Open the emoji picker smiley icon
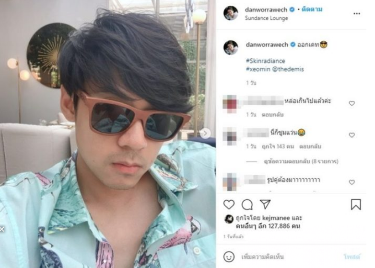 pos(229,257)
